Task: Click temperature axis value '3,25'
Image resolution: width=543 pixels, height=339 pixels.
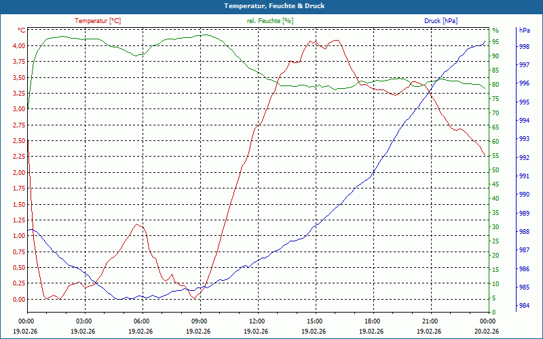Action: click(19, 93)
